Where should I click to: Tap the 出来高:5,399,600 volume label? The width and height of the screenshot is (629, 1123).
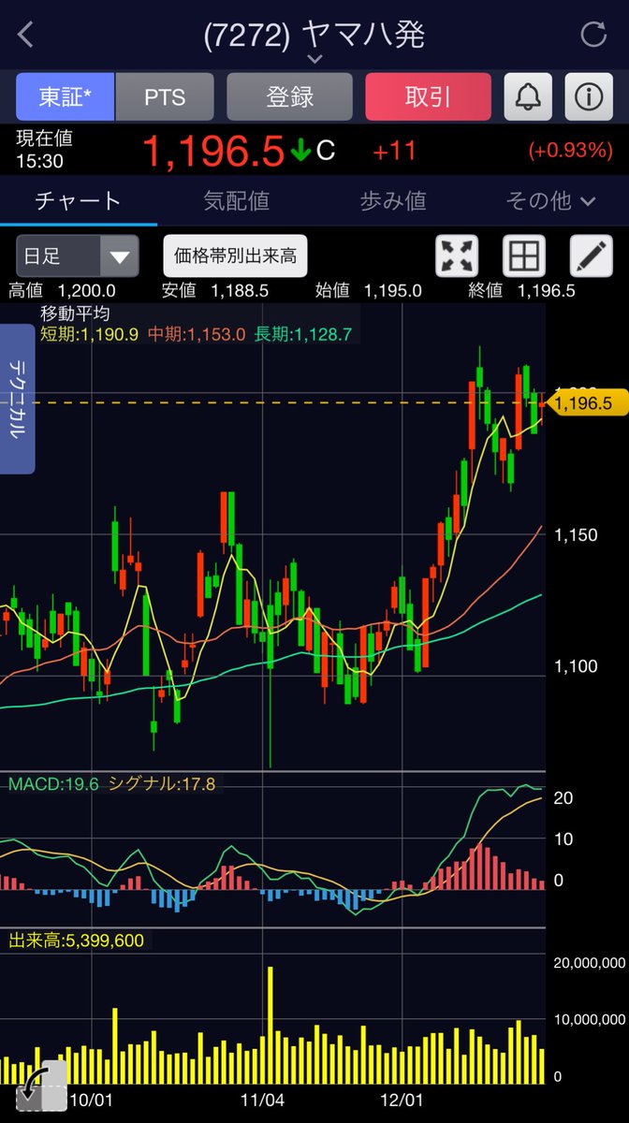coord(76,941)
